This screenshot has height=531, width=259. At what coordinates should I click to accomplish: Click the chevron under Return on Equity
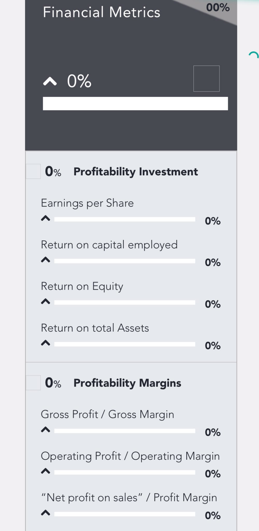tap(46, 301)
